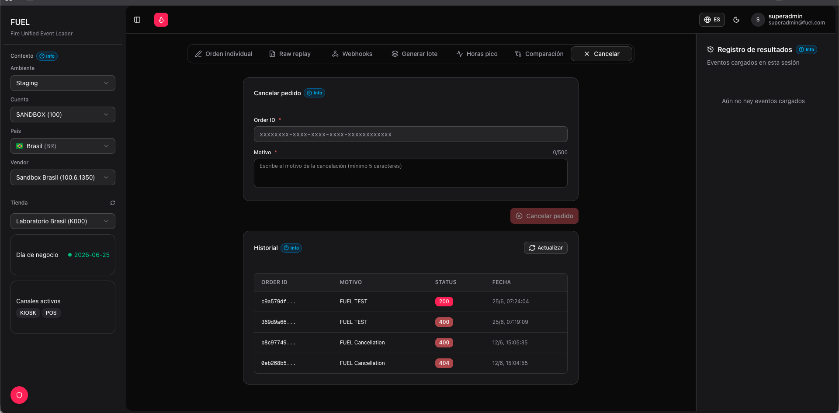839x413 pixels.
Task: Click the red Cancelar pedido button
Action: [x=544, y=216]
